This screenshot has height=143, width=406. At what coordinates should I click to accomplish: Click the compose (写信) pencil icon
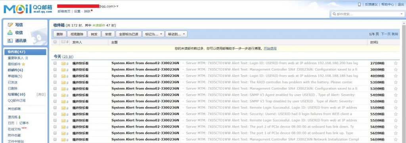[x=10, y=25]
